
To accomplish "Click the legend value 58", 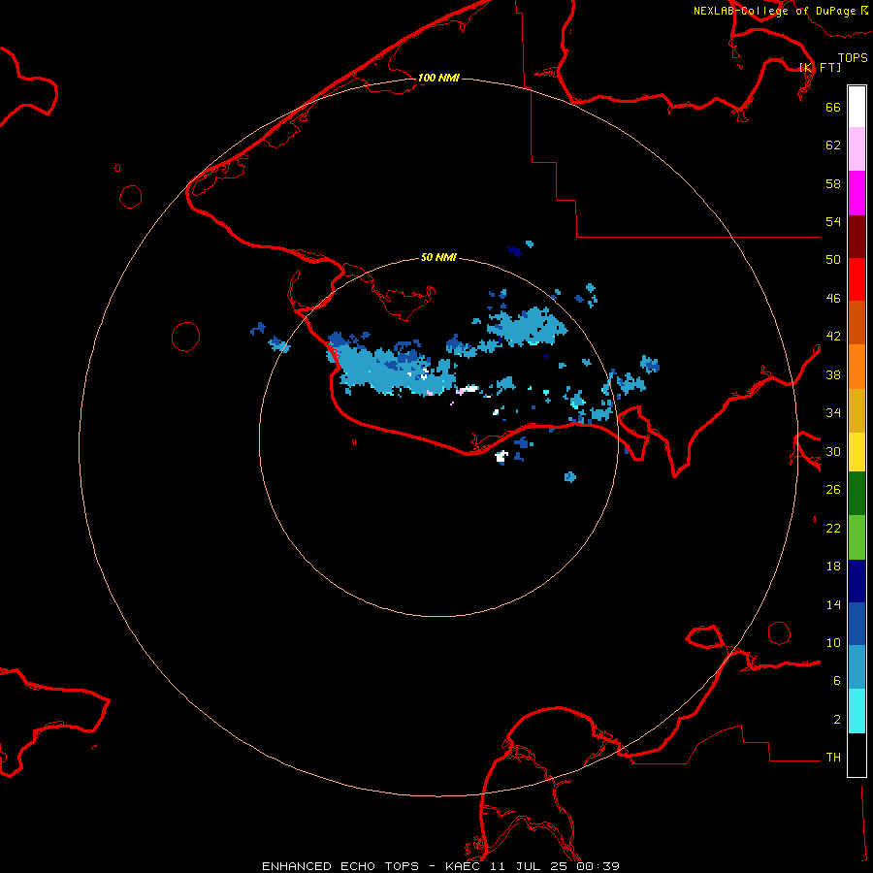I will 833,183.
